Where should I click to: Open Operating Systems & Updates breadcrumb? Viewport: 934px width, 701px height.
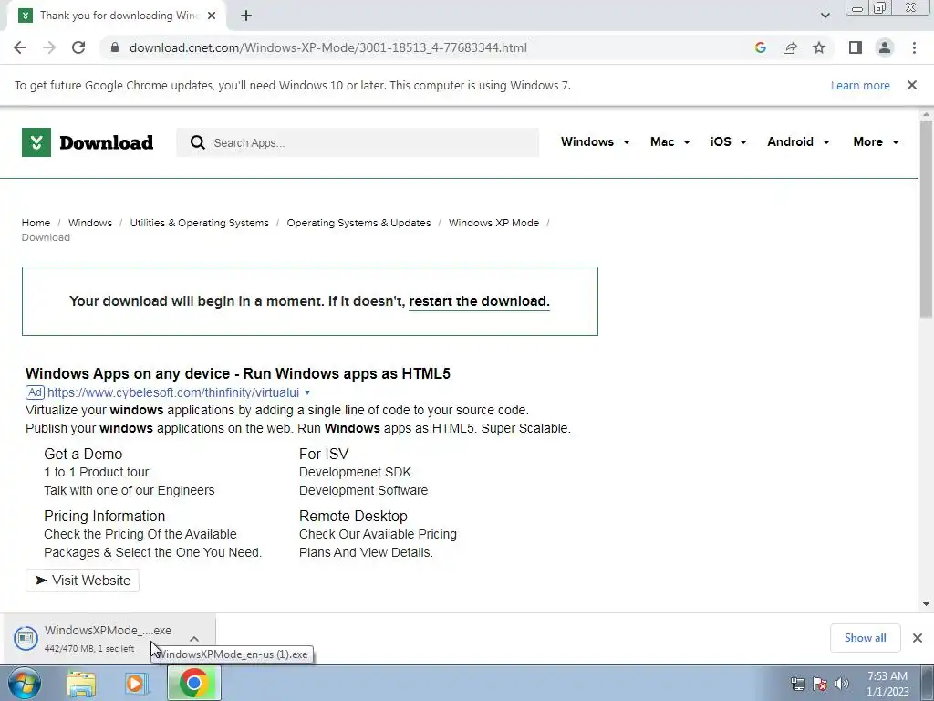[358, 223]
